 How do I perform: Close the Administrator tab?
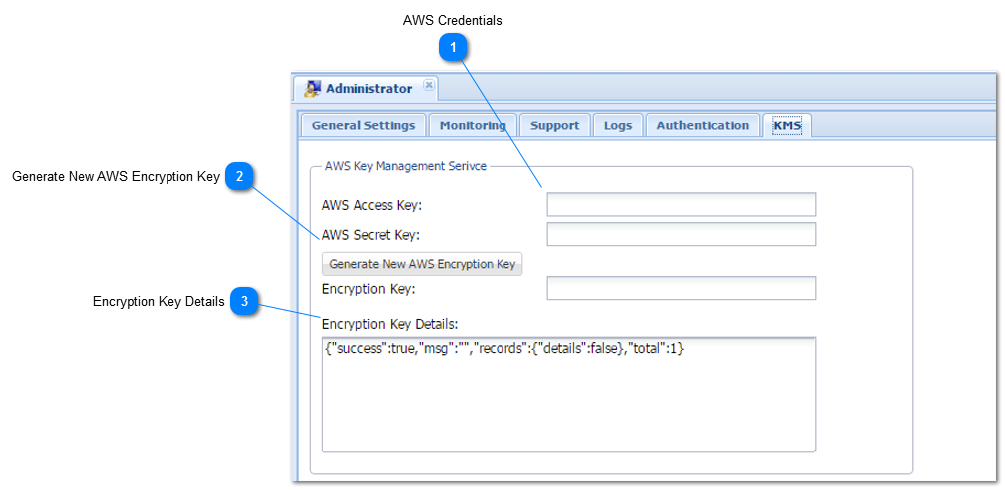429,85
